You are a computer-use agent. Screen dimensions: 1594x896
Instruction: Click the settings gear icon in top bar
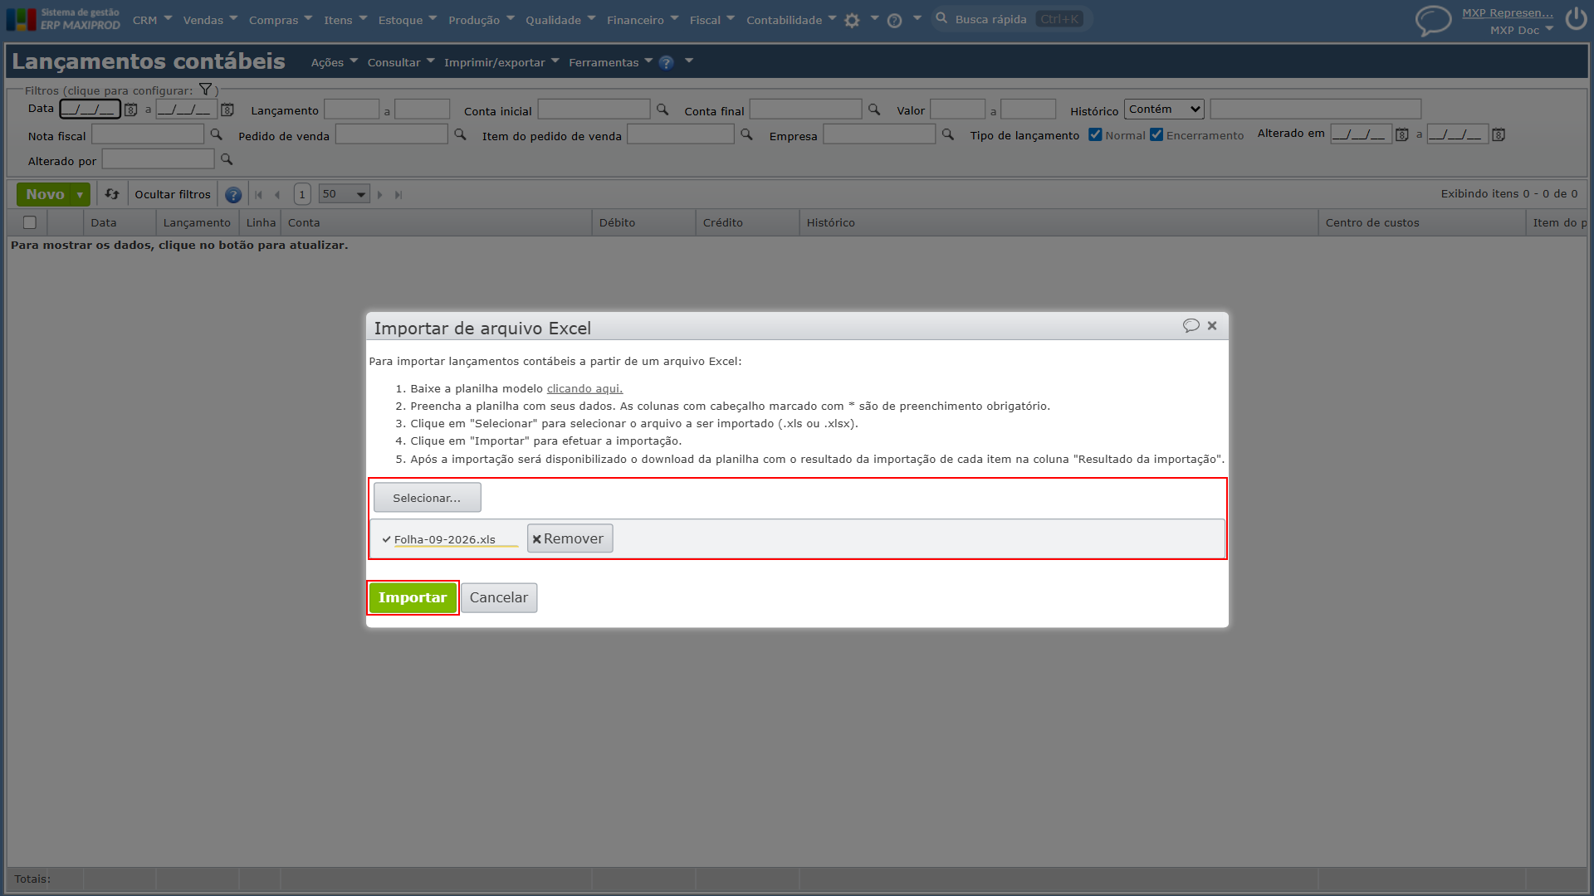[x=852, y=20]
